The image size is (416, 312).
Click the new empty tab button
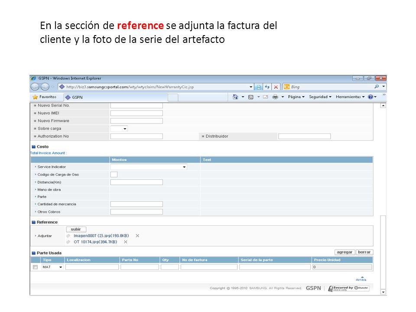[173, 97]
